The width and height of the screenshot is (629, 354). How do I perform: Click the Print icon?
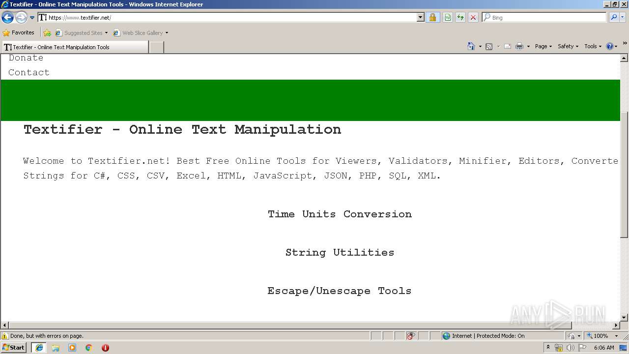tap(519, 46)
